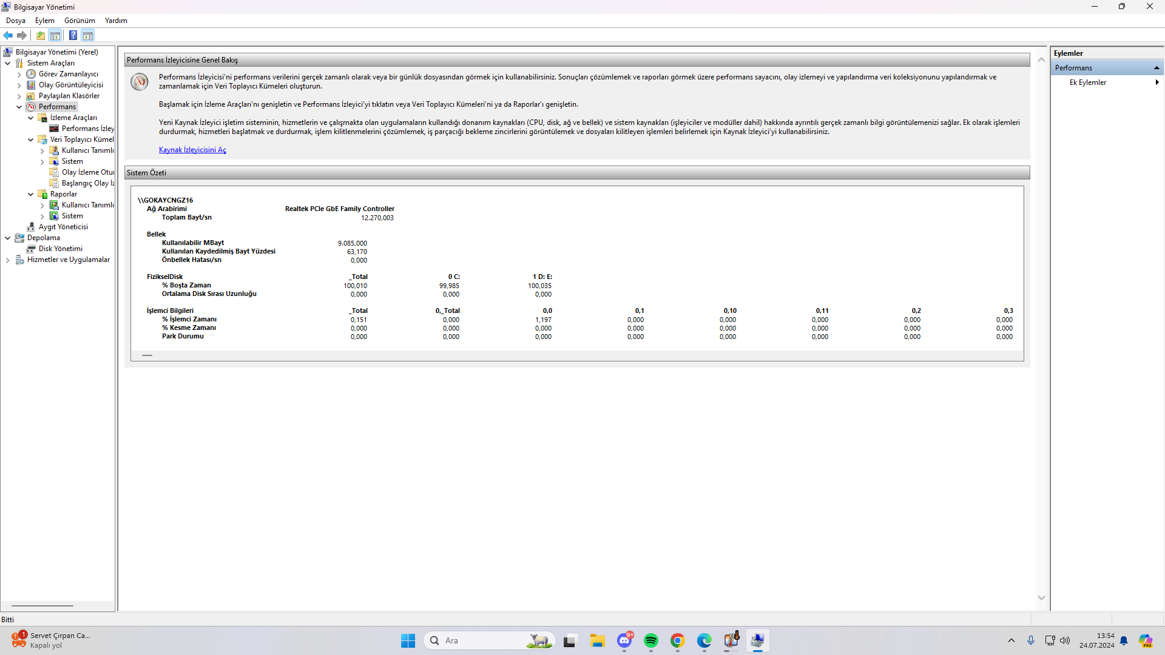Viewport: 1165px width, 655px height.
Task: Toggle Show/Hide Action Pane toolbar button
Action: click(88, 35)
